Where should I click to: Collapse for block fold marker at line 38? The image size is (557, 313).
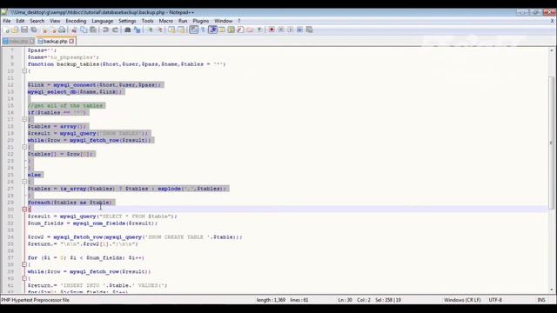[x=24, y=264]
